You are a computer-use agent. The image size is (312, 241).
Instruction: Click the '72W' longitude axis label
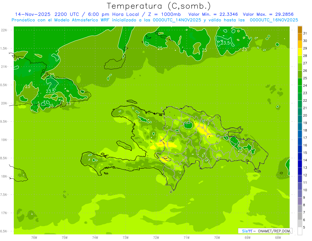point(156,237)
